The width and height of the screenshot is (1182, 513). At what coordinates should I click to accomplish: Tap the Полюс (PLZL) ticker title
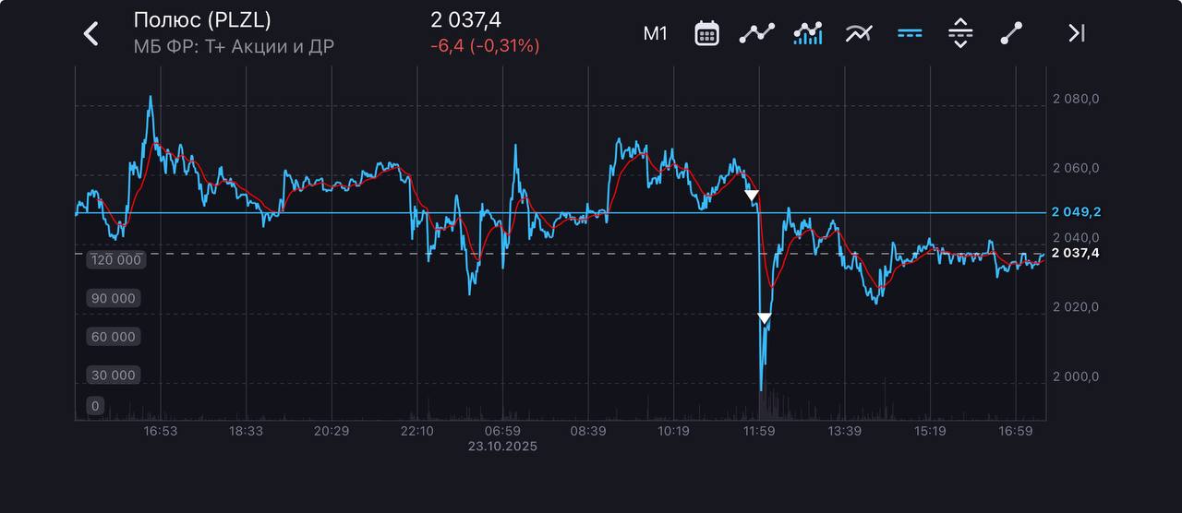click(x=202, y=20)
